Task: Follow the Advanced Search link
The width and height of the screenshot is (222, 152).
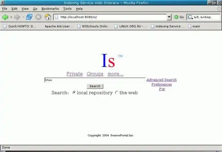Action: coord(162,80)
